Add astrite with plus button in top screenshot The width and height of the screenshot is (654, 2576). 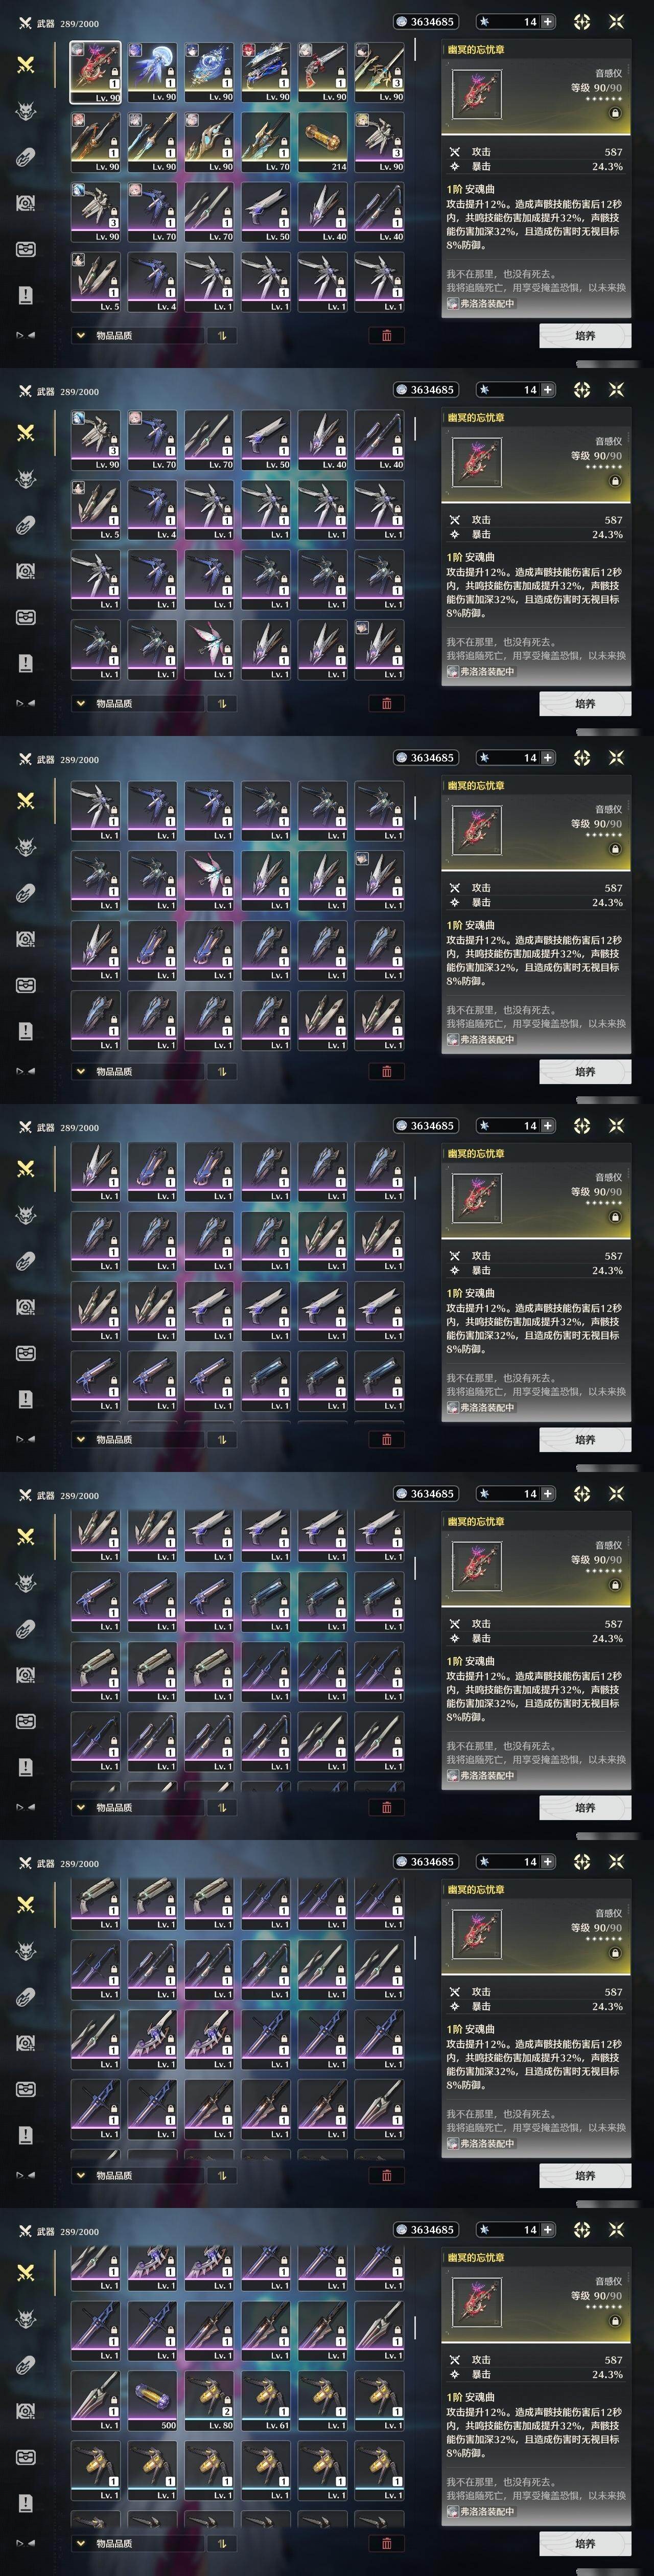coord(548,21)
